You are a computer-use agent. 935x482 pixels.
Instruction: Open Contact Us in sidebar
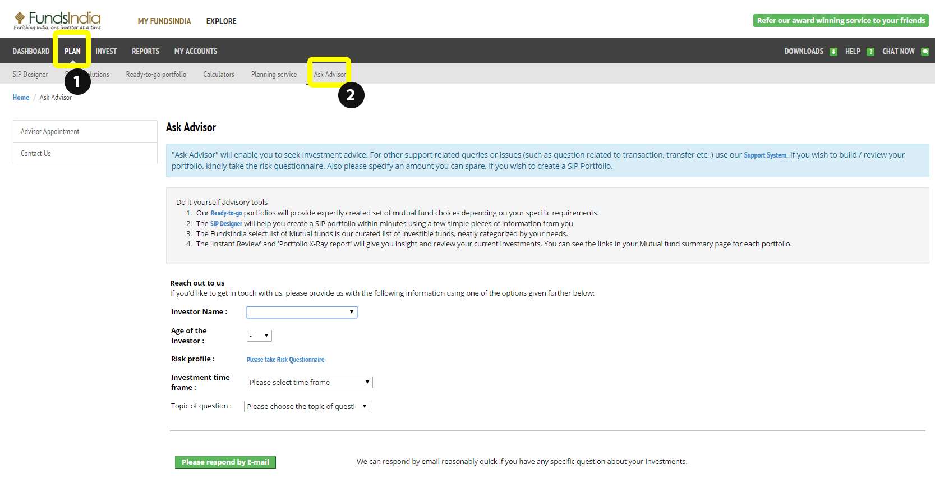point(85,153)
